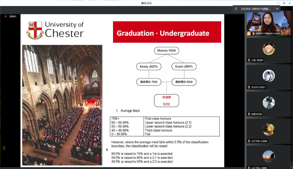This screenshot has height=169, width=293.
Task: Click the red Graduation Undergraduate title banner
Action: [167, 32]
